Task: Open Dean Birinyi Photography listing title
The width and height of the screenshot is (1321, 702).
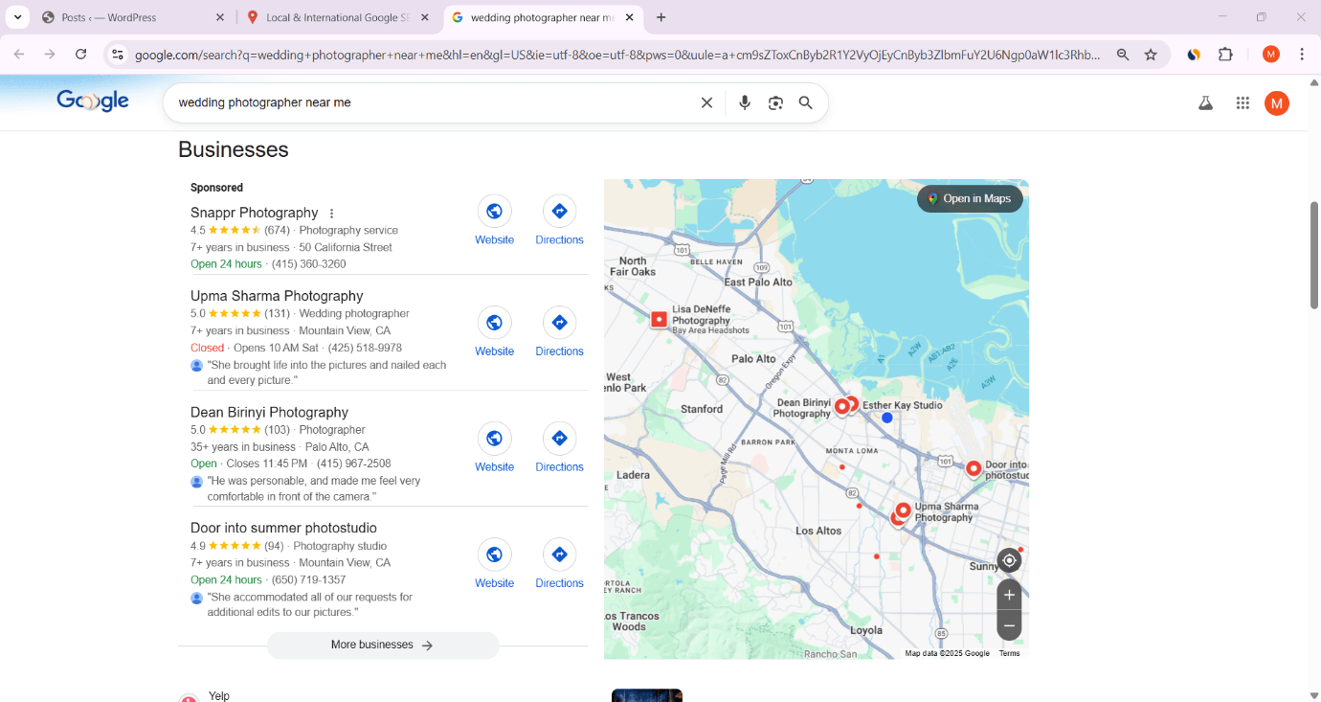Action: pyautogui.click(x=269, y=412)
